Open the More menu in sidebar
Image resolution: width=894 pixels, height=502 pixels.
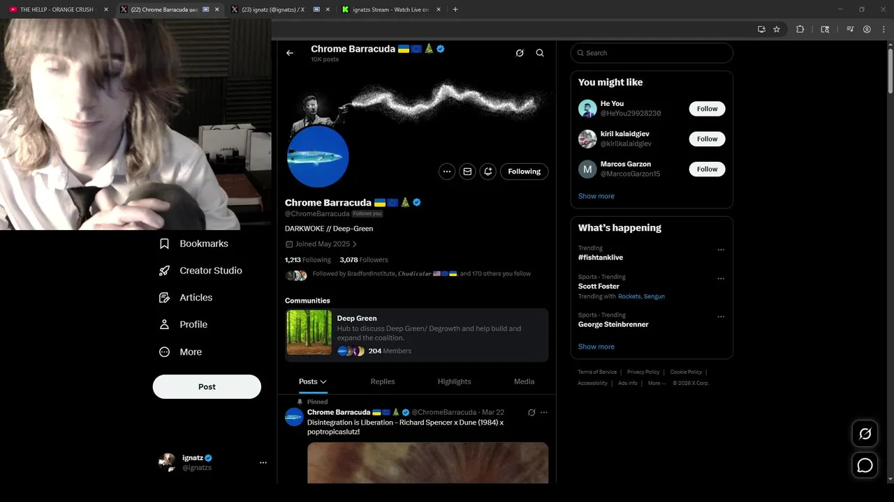pos(181,352)
